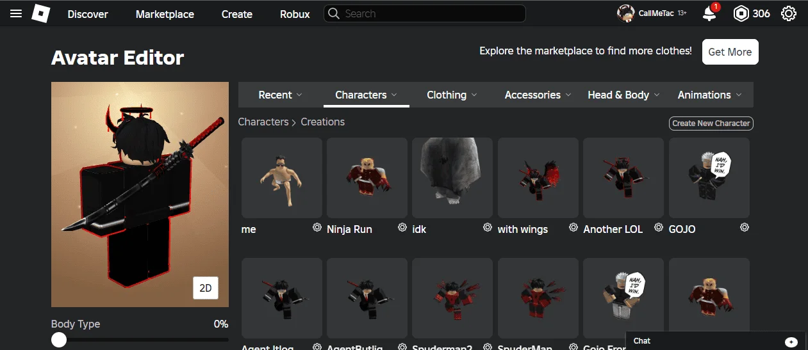Image resolution: width=808 pixels, height=350 pixels.
Task: Click the Avatar Editor page heading
Action: (x=118, y=58)
